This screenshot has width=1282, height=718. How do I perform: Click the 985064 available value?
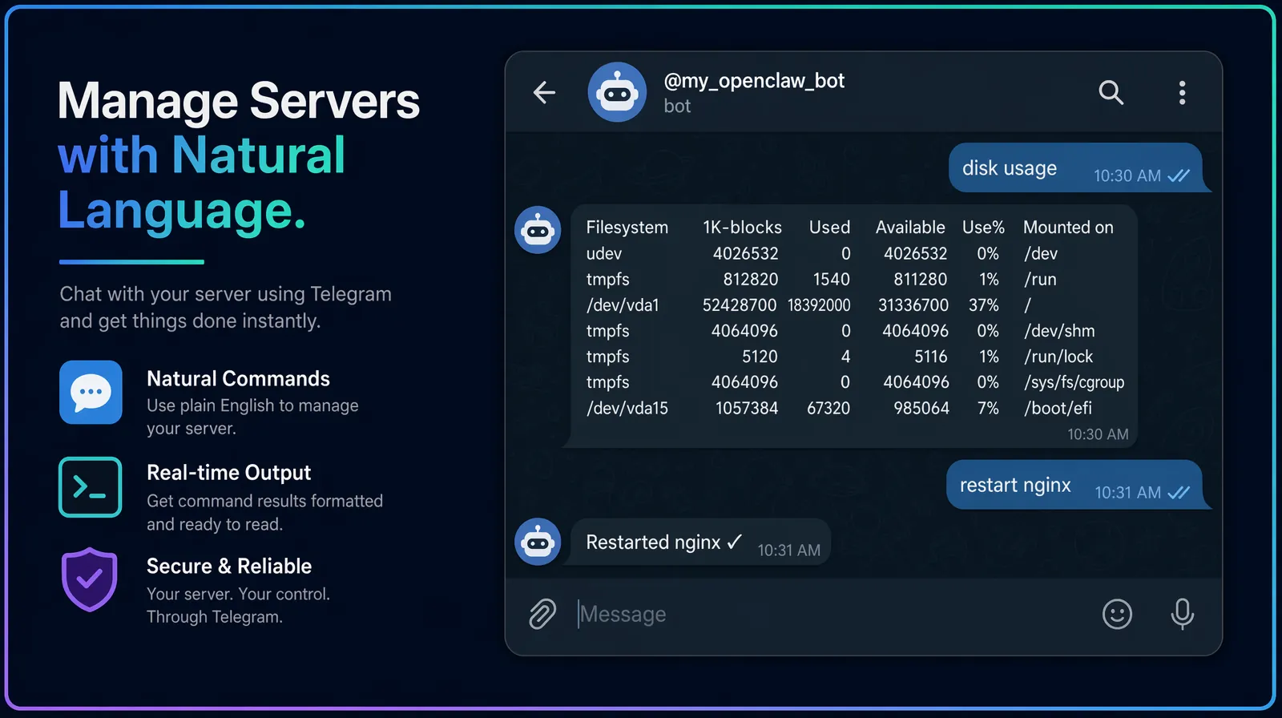point(921,408)
